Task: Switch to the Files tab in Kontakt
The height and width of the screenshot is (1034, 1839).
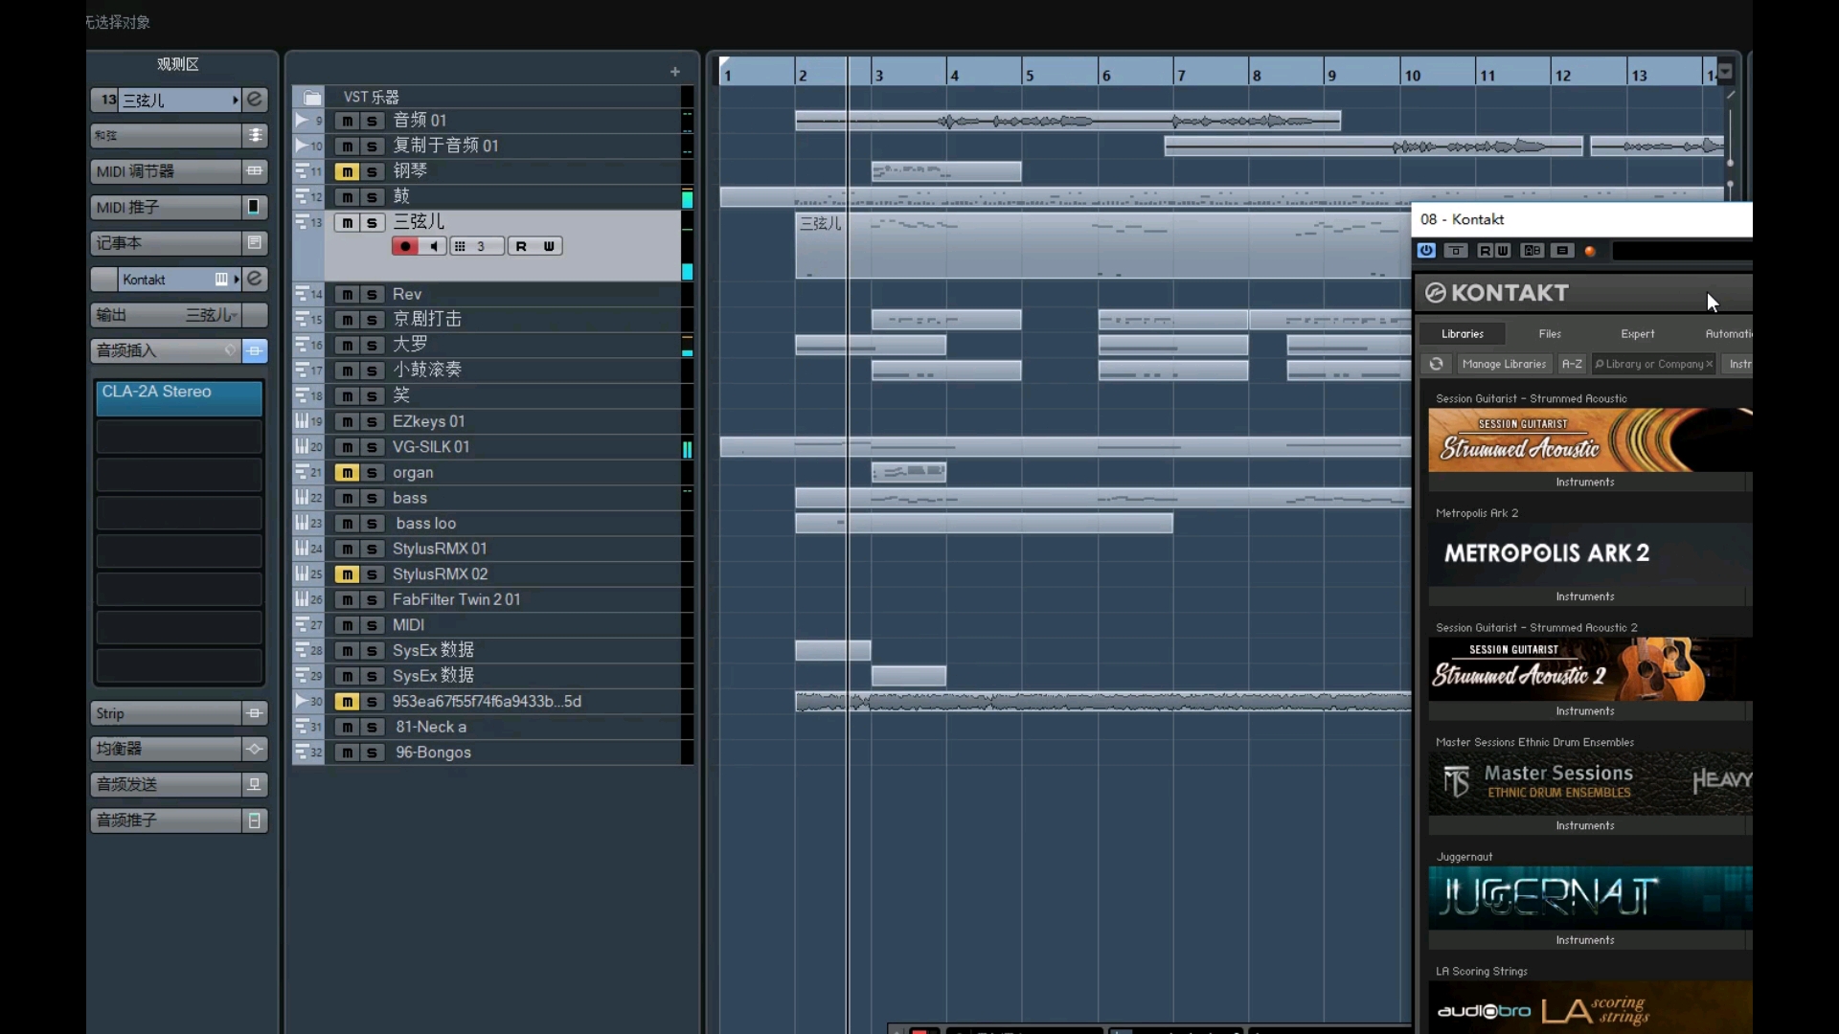Action: click(x=1550, y=334)
